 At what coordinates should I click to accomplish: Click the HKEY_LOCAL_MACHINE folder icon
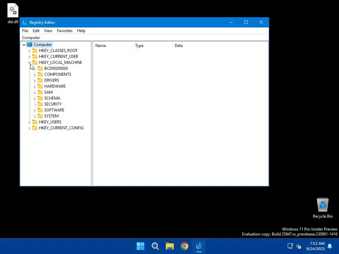(x=34, y=63)
